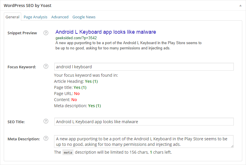Click help icon beside Meta Description
The image size is (246, 165).
(46, 139)
